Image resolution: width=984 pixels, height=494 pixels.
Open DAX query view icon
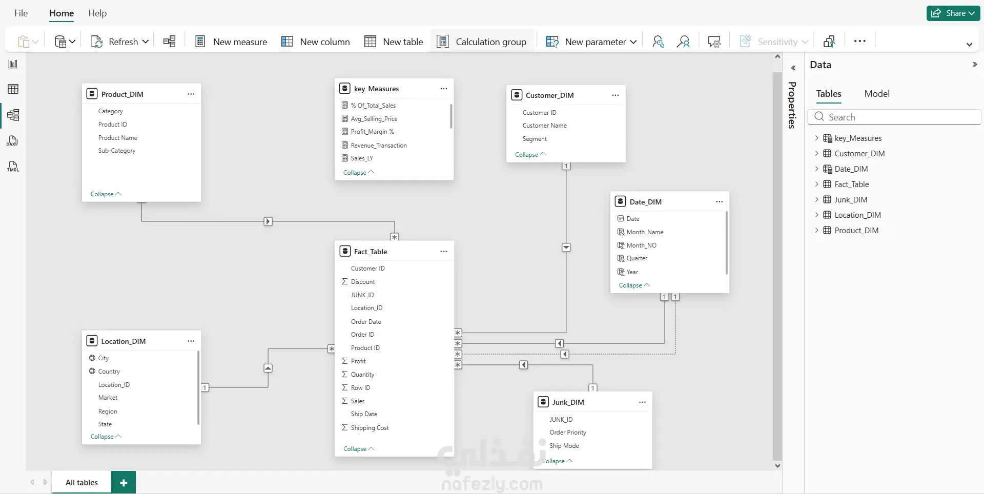point(13,141)
